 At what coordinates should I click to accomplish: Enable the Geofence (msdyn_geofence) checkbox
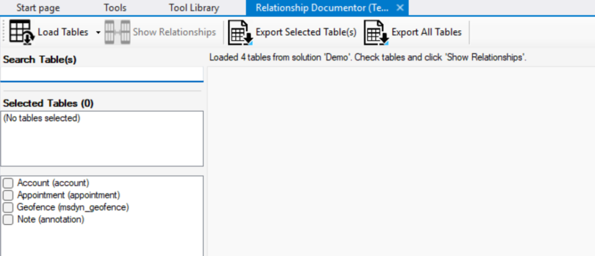[x=8, y=207]
